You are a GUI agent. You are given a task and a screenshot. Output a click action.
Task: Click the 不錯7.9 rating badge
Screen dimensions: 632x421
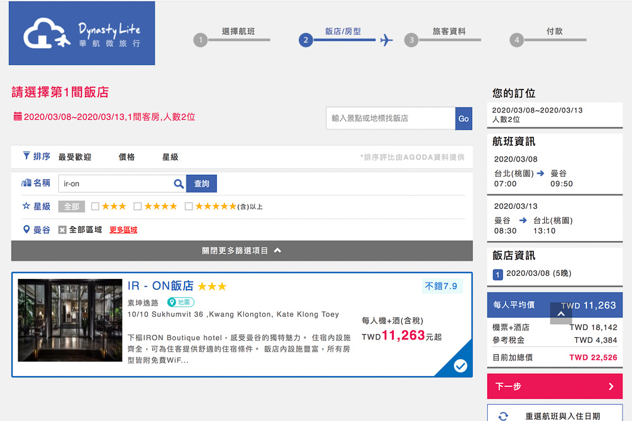tap(441, 286)
